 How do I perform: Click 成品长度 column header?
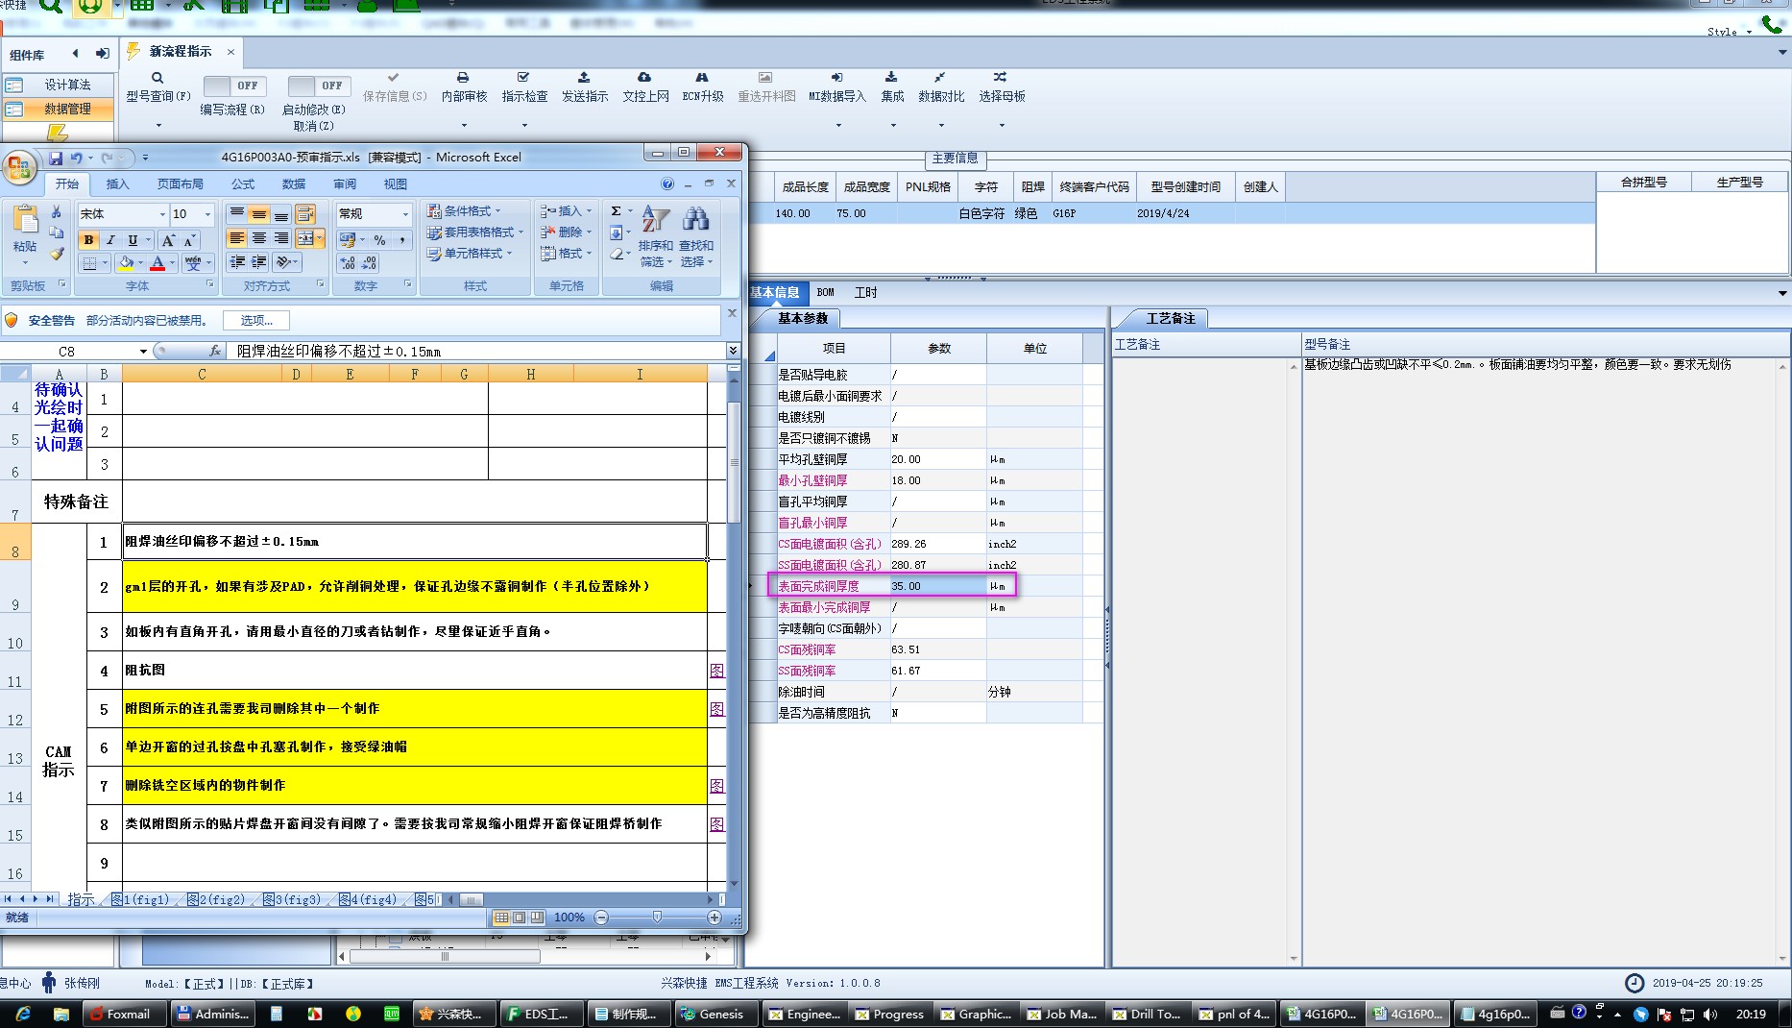(x=805, y=186)
